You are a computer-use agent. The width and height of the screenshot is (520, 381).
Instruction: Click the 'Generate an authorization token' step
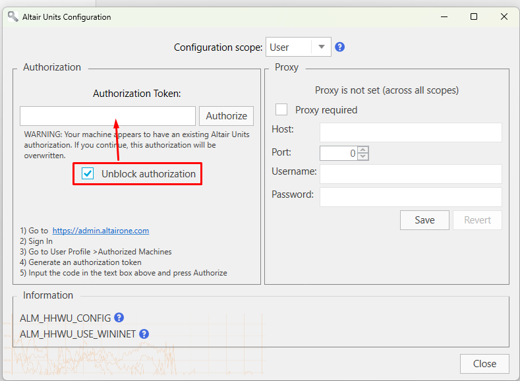[80, 262]
